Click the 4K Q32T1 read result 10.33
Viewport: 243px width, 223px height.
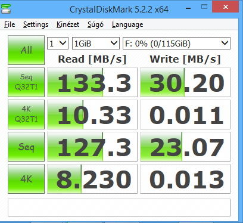92,114
